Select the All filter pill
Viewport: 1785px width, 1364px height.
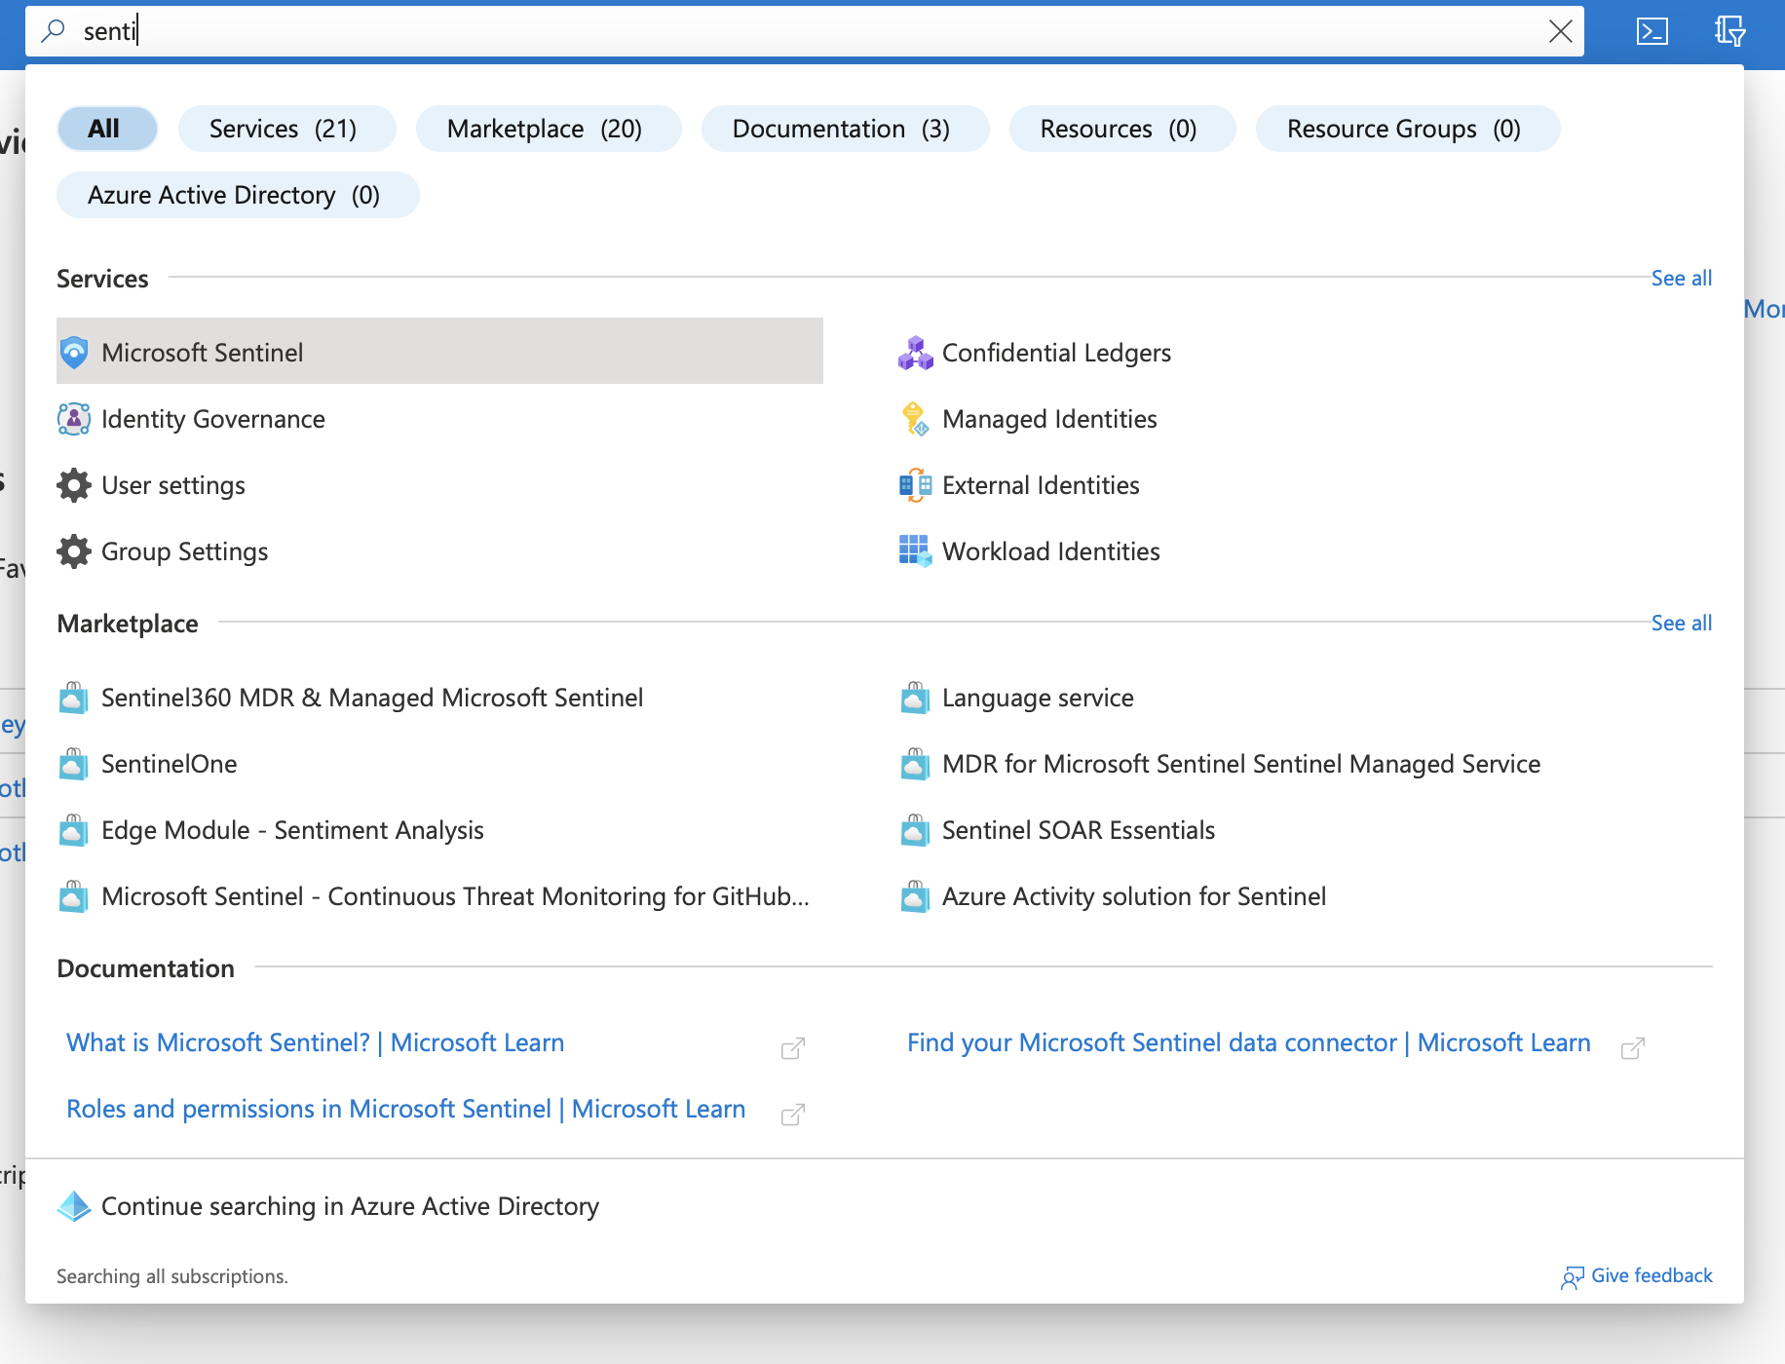coord(107,129)
